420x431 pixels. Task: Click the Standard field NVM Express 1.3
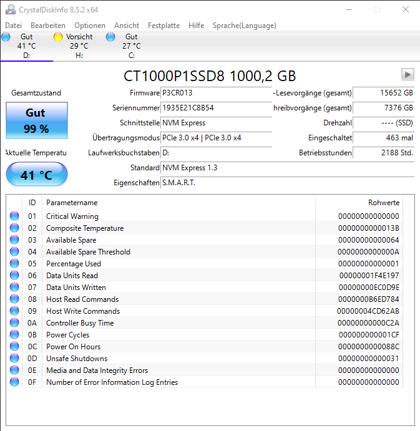pyautogui.click(x=288, y=168)
